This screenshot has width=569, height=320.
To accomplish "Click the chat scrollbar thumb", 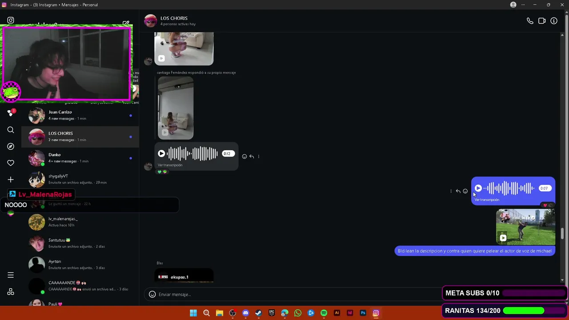I will [562, 233].
